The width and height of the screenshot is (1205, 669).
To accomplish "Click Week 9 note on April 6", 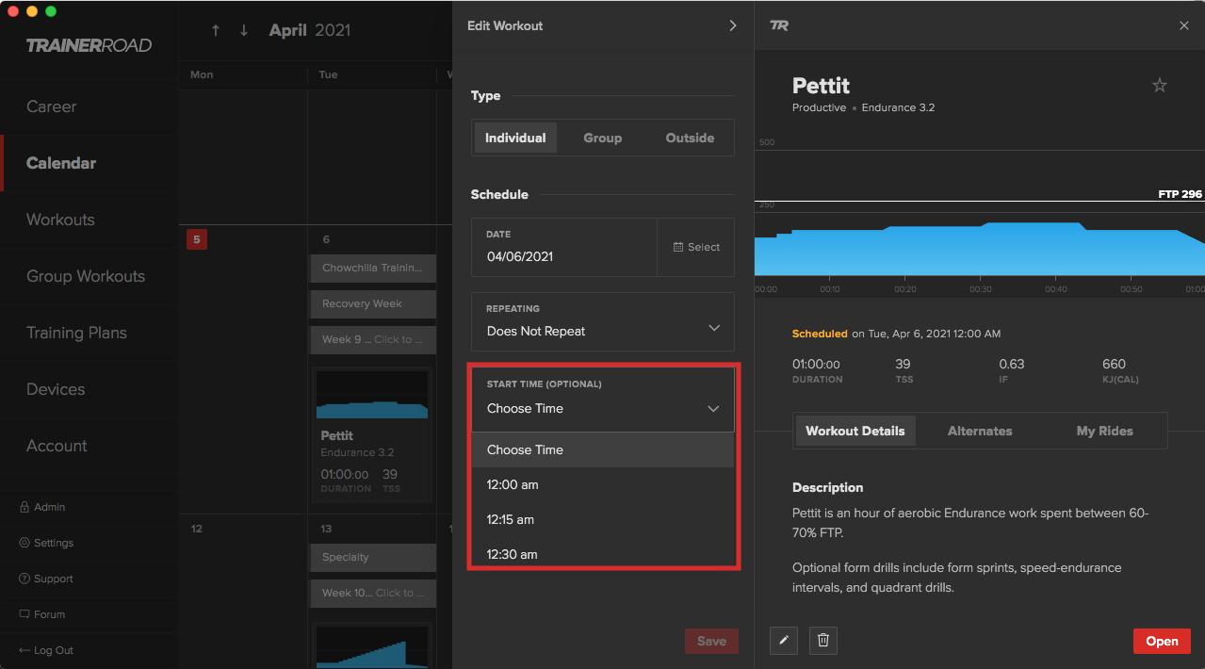I will click(373, 339).
